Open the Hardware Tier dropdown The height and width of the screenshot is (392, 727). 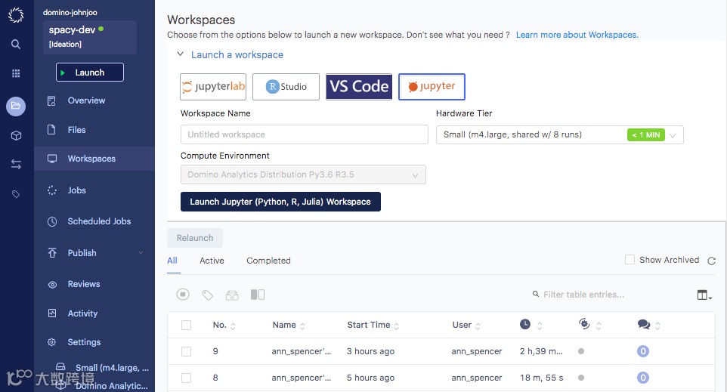560,135
